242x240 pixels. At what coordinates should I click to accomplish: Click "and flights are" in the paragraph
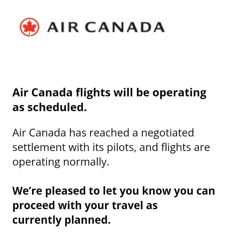pyautogui.click(x=175, y=147)
